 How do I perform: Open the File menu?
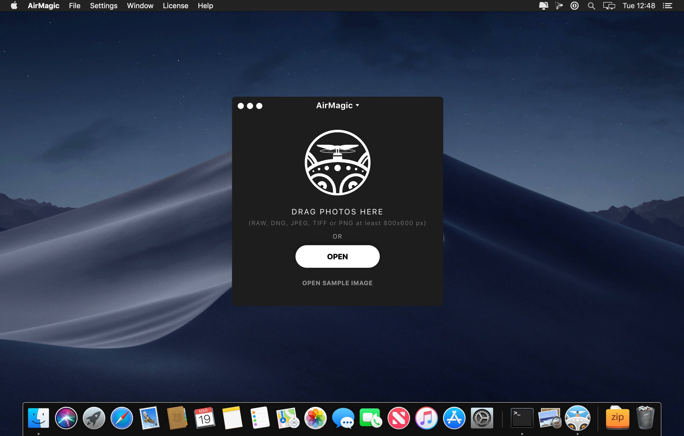click(75, 6)
